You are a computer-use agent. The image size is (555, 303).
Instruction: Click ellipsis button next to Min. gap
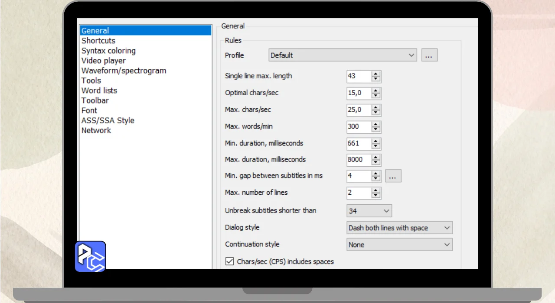(393, 176)
